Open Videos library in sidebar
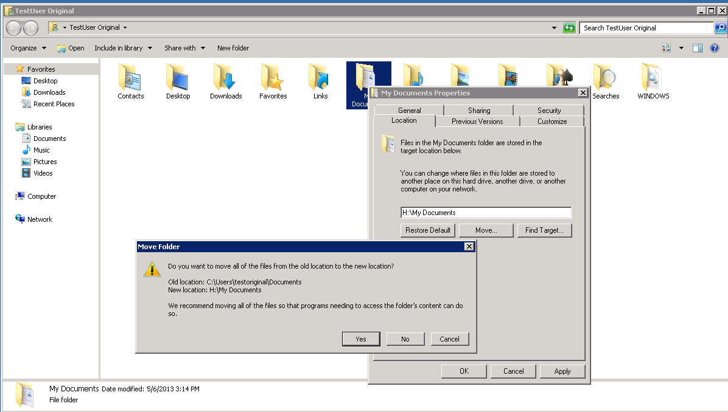Image resolution: width=728 pixels, height=412 pixels. coord(43,173)
